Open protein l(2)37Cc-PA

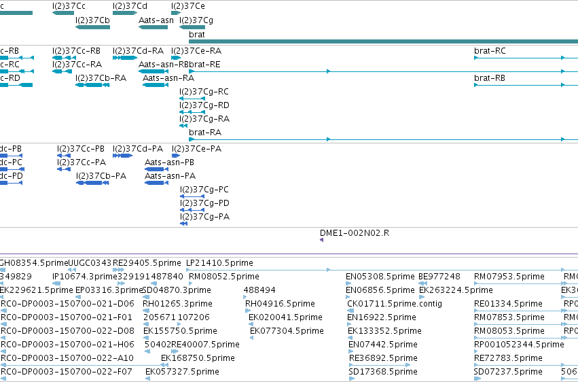[x=82, y=162]
